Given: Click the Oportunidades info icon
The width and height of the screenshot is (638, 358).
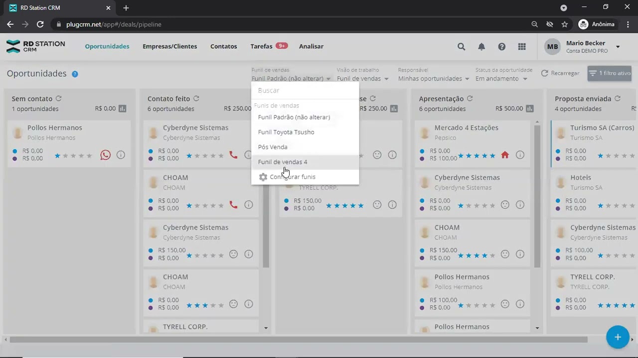Looking at the screenshot, I should click(x=75, y=74).
